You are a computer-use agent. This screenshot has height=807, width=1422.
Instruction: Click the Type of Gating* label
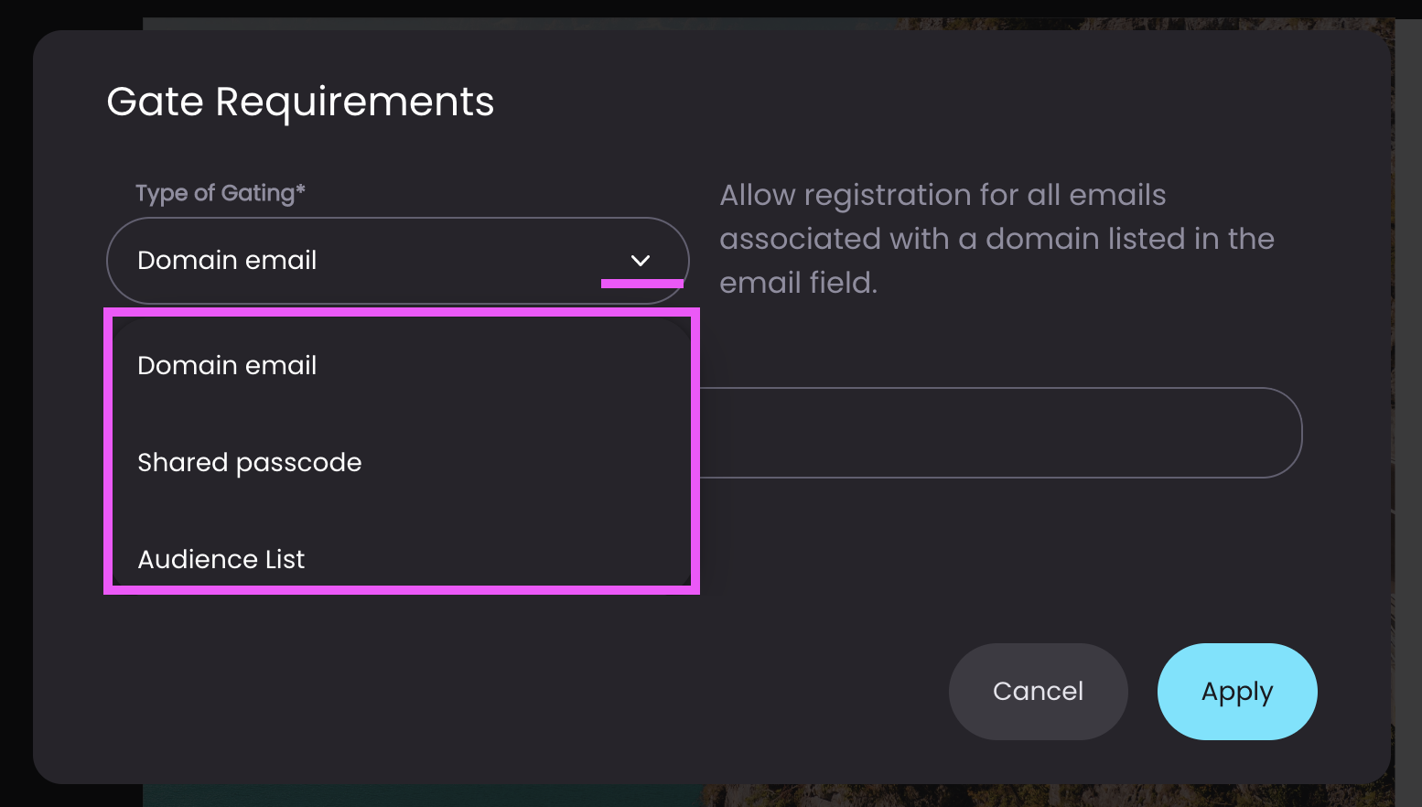(221, 193)
